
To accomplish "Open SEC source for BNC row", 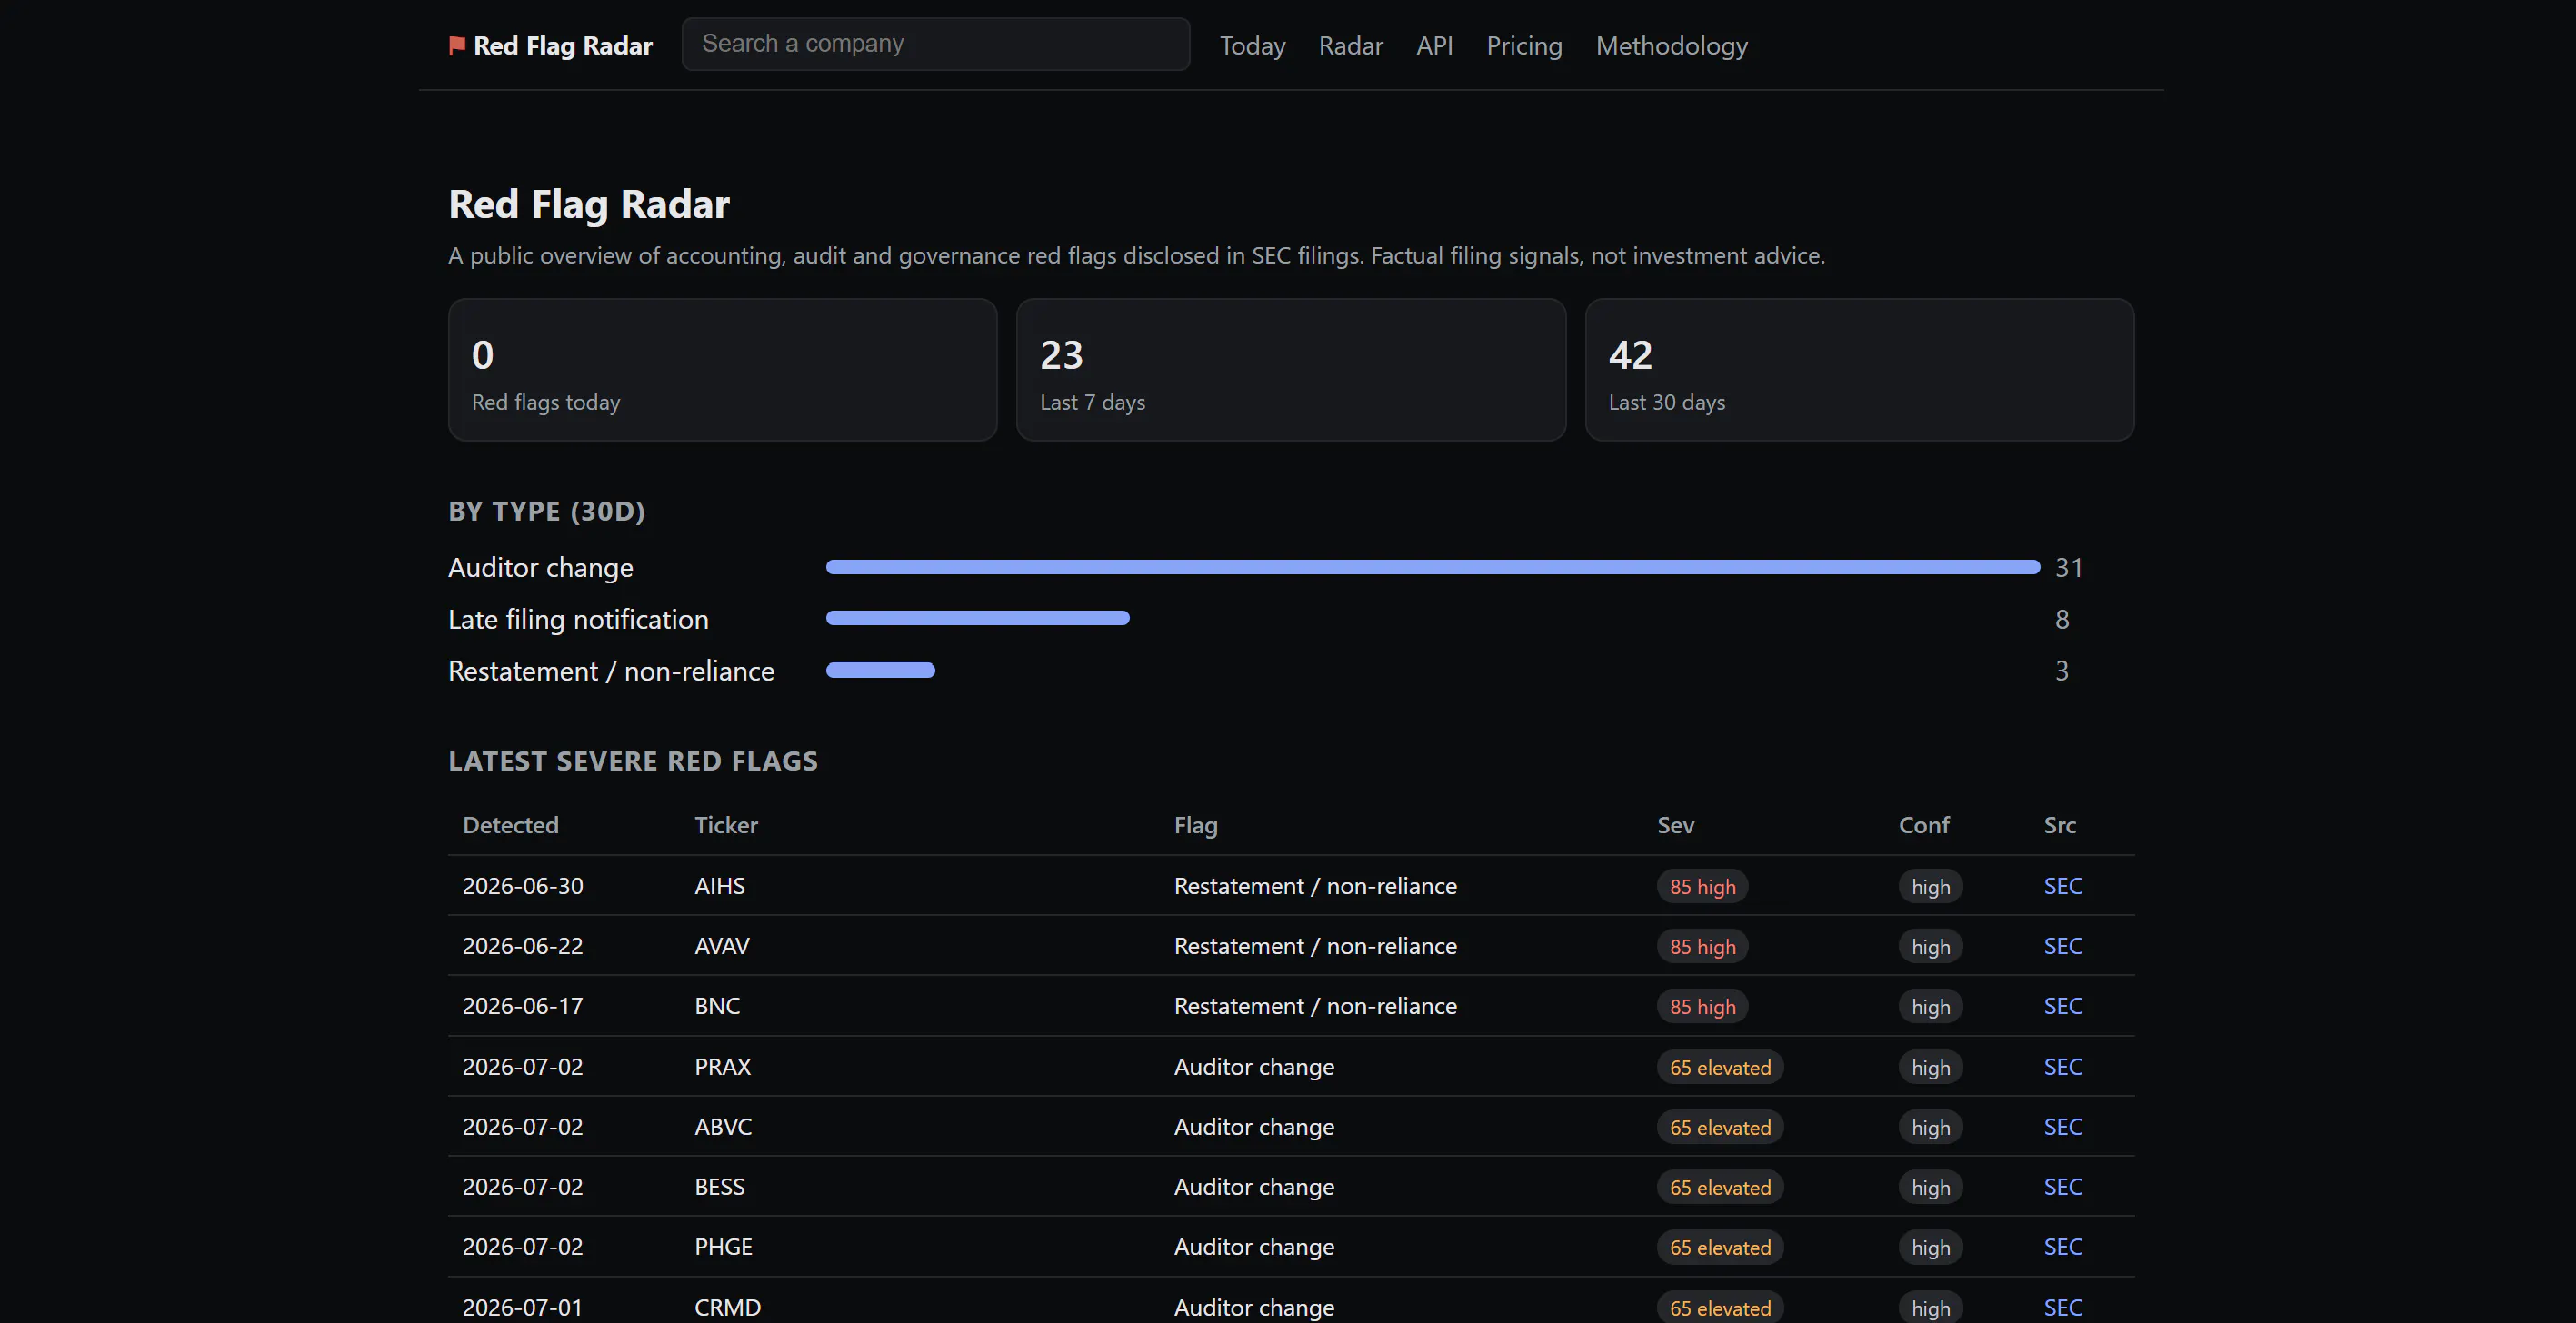I will pos(2062,1006).
